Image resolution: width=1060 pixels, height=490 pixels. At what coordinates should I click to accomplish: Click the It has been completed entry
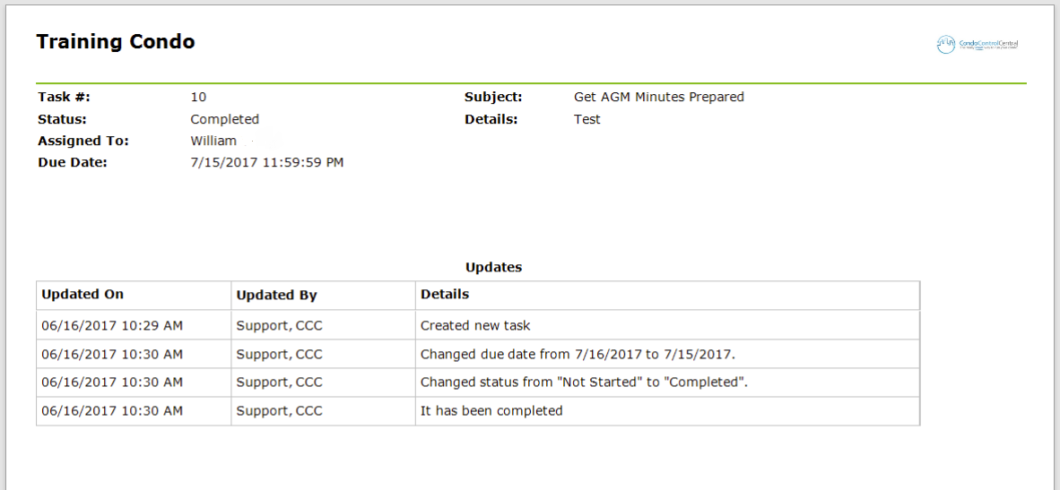coord(491,410)
